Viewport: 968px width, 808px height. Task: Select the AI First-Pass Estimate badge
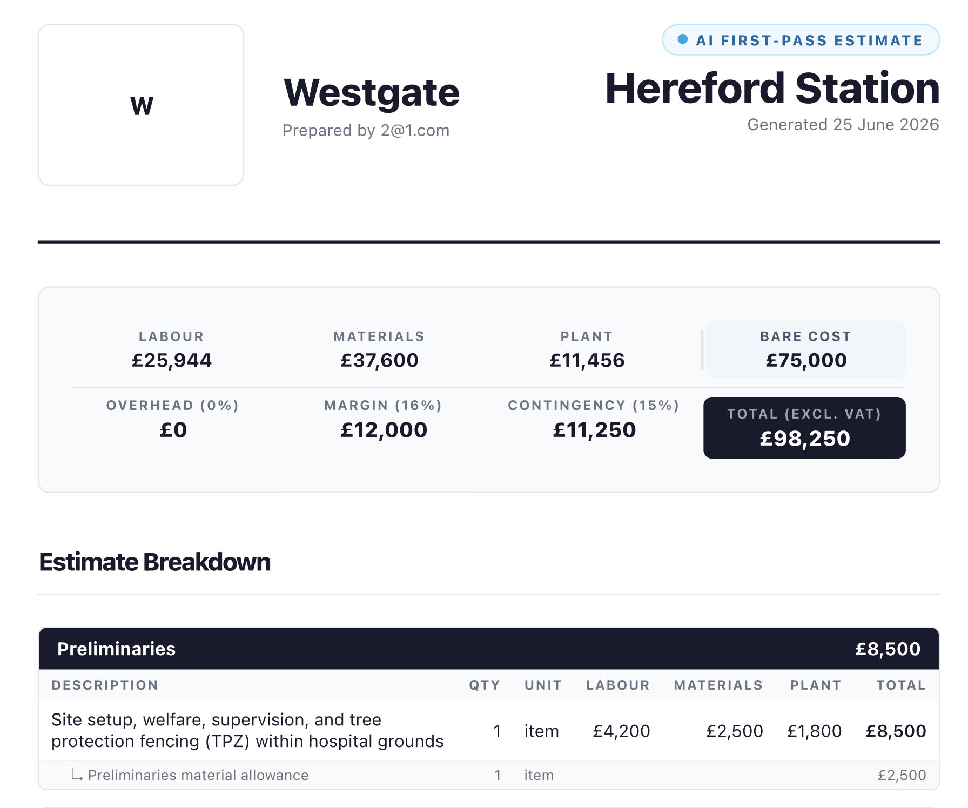[x=801, y=39]
